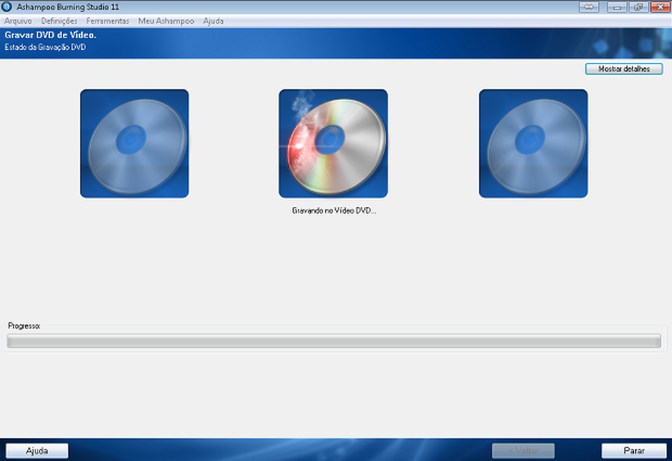Image resolution: width=672 pixels, height=461 pixels.
Task: Click the faded disc thumbnail above Progresso
Action: pos(135,143)
